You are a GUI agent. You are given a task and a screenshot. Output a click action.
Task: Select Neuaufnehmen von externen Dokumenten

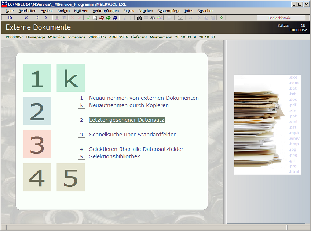pos(144,98)
